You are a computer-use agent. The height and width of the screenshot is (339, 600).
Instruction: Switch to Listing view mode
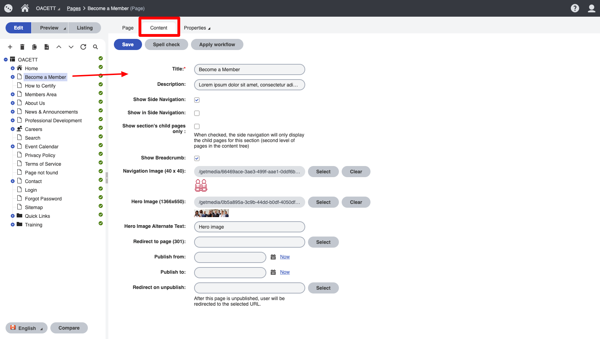click(85, 28)
